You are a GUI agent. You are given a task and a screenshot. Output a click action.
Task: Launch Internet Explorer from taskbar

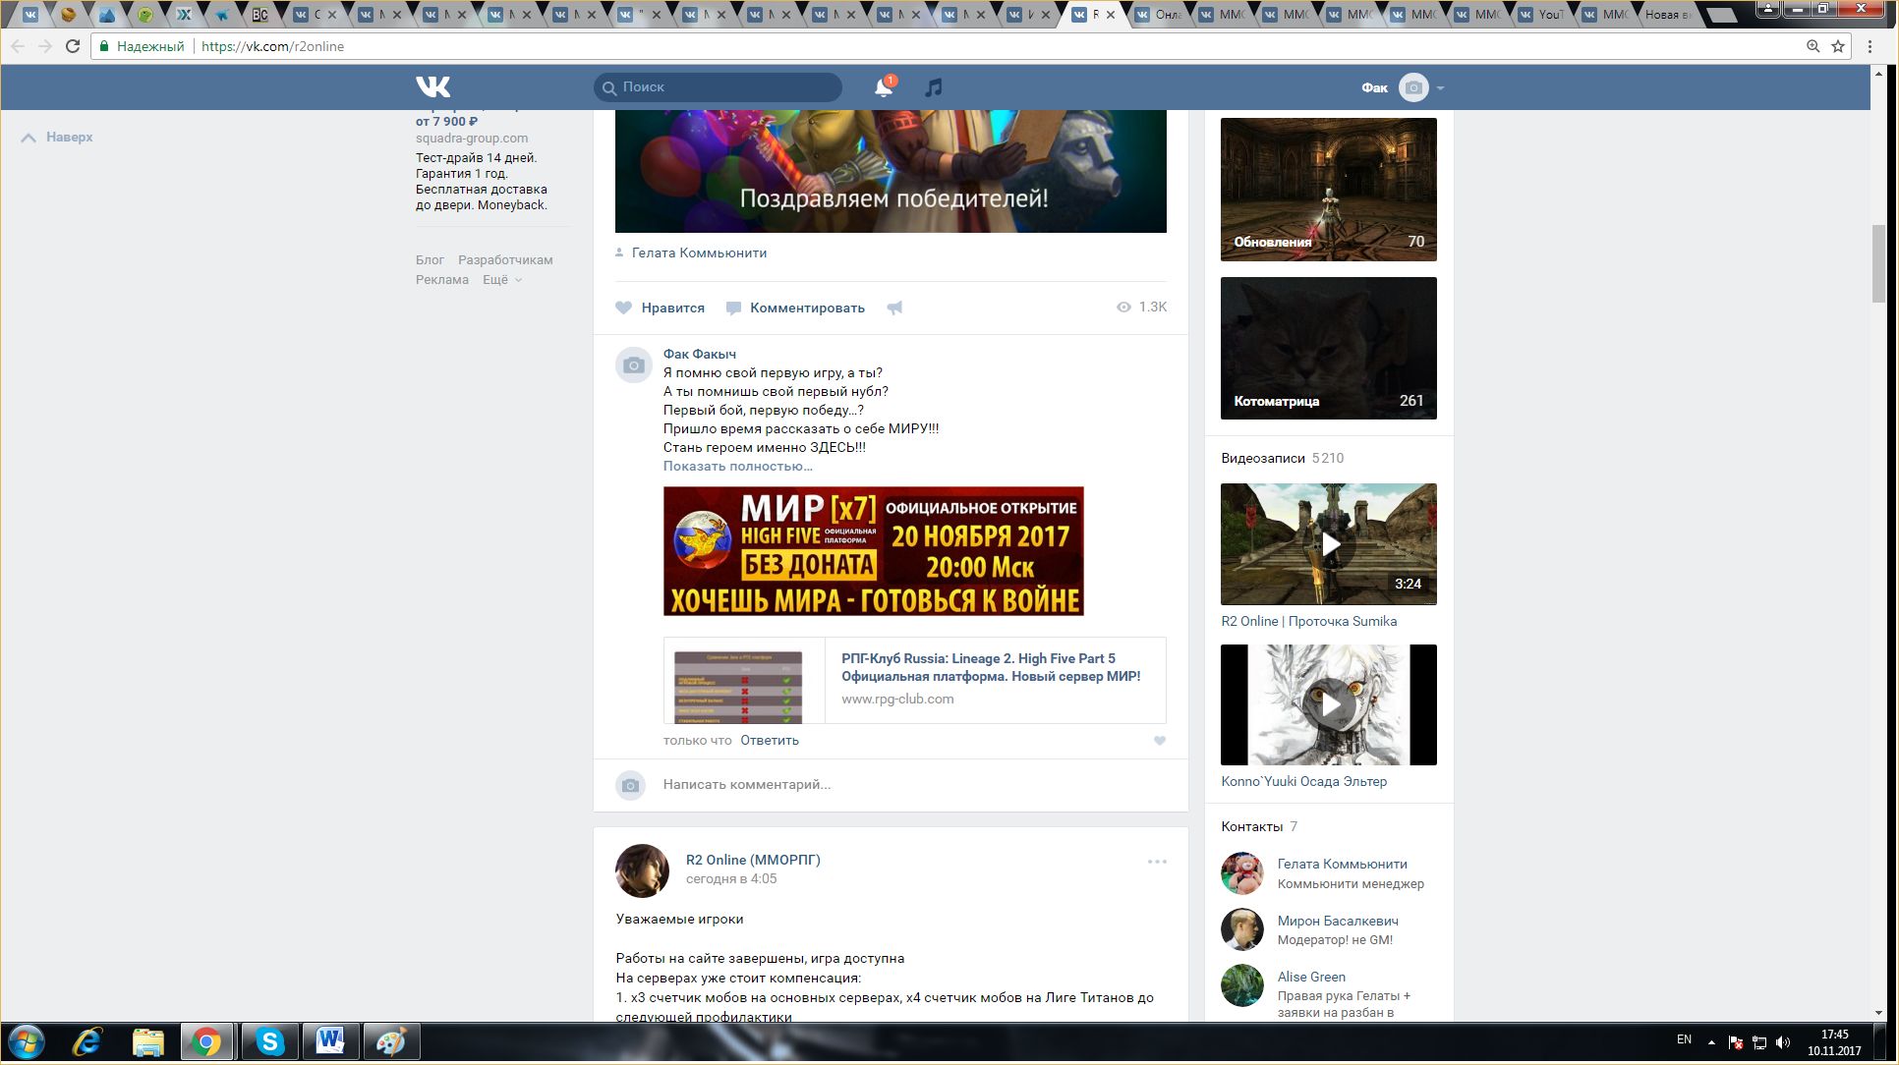coord(87,1041)
